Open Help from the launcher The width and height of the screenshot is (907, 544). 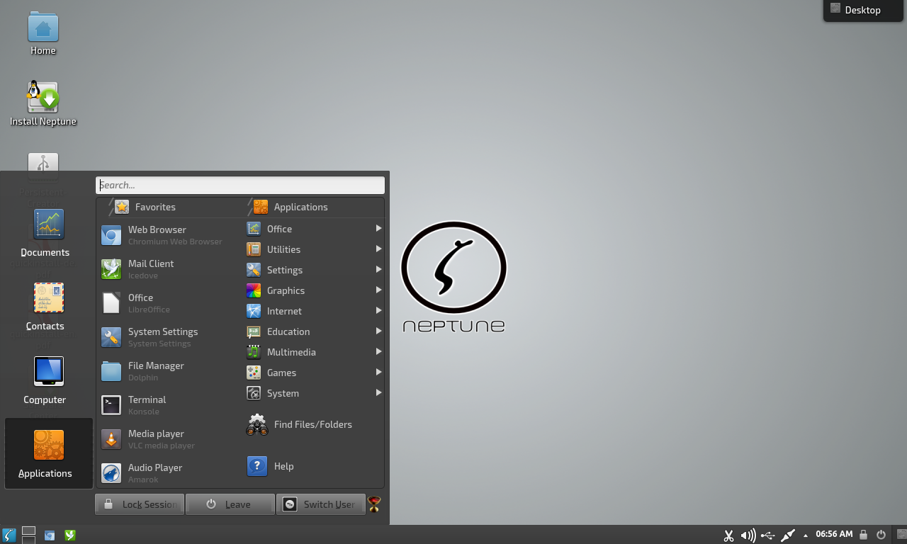[x=314, y=466]
